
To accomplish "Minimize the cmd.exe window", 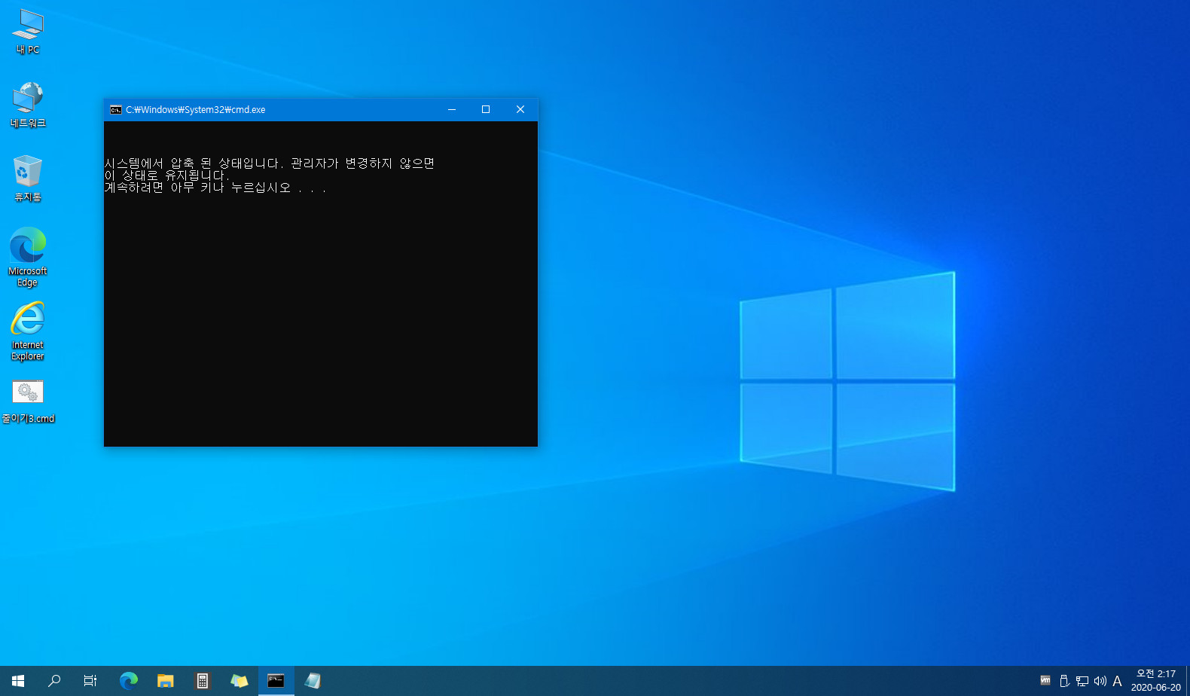I will pyautogui.click(x=452, y=110).
